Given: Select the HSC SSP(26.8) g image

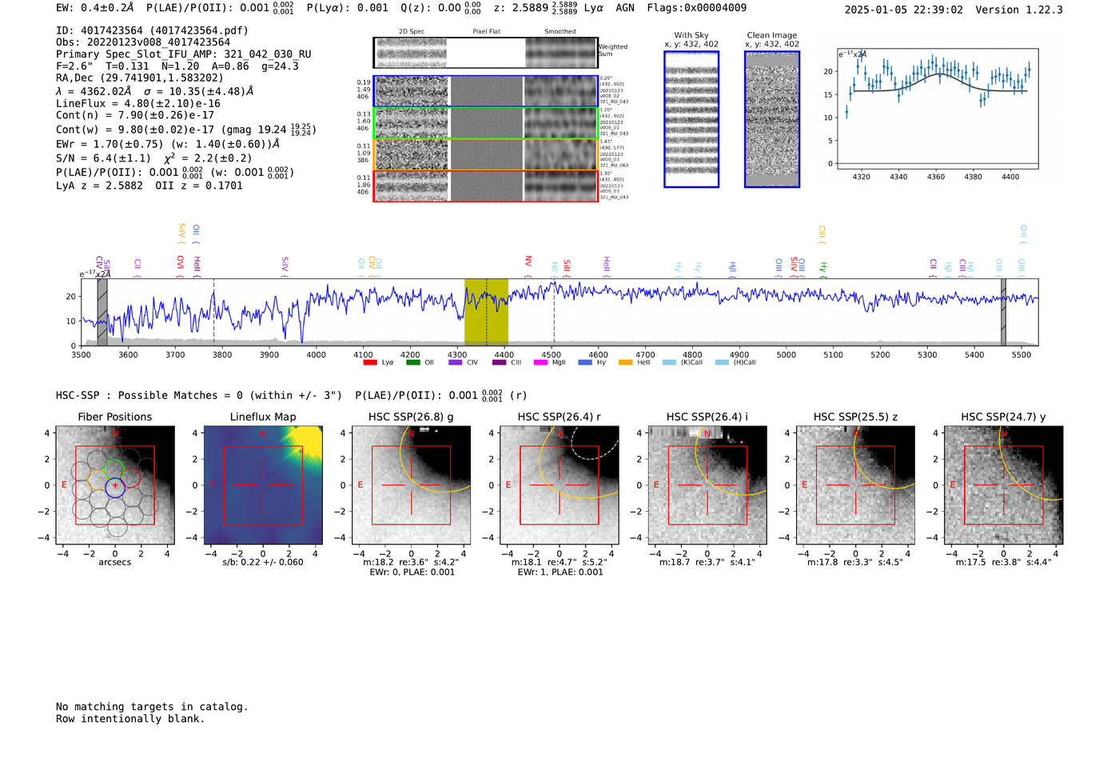Looking at the screenshot, I should [x=411, y=485].
